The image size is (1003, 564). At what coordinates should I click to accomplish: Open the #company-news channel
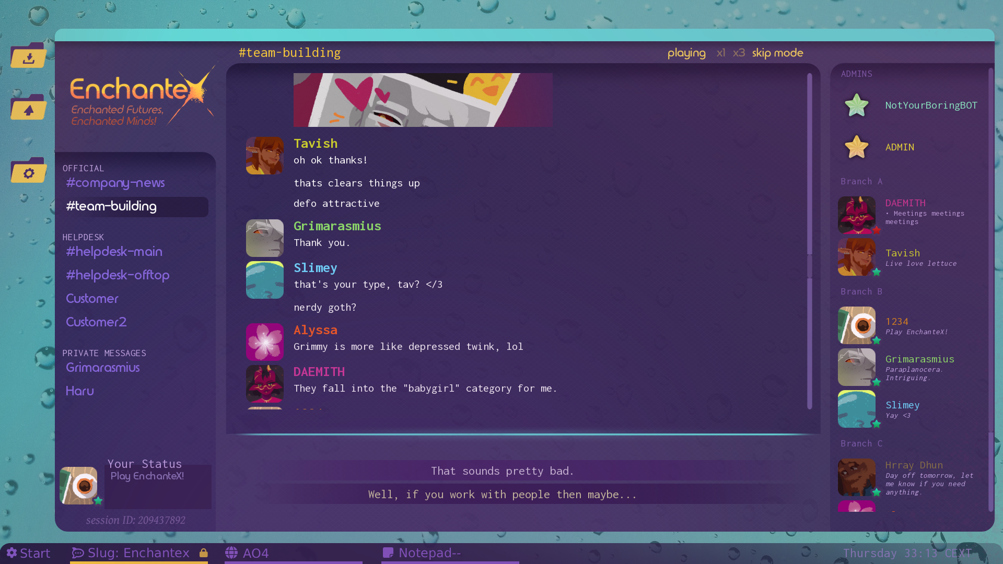coord(115,183)
